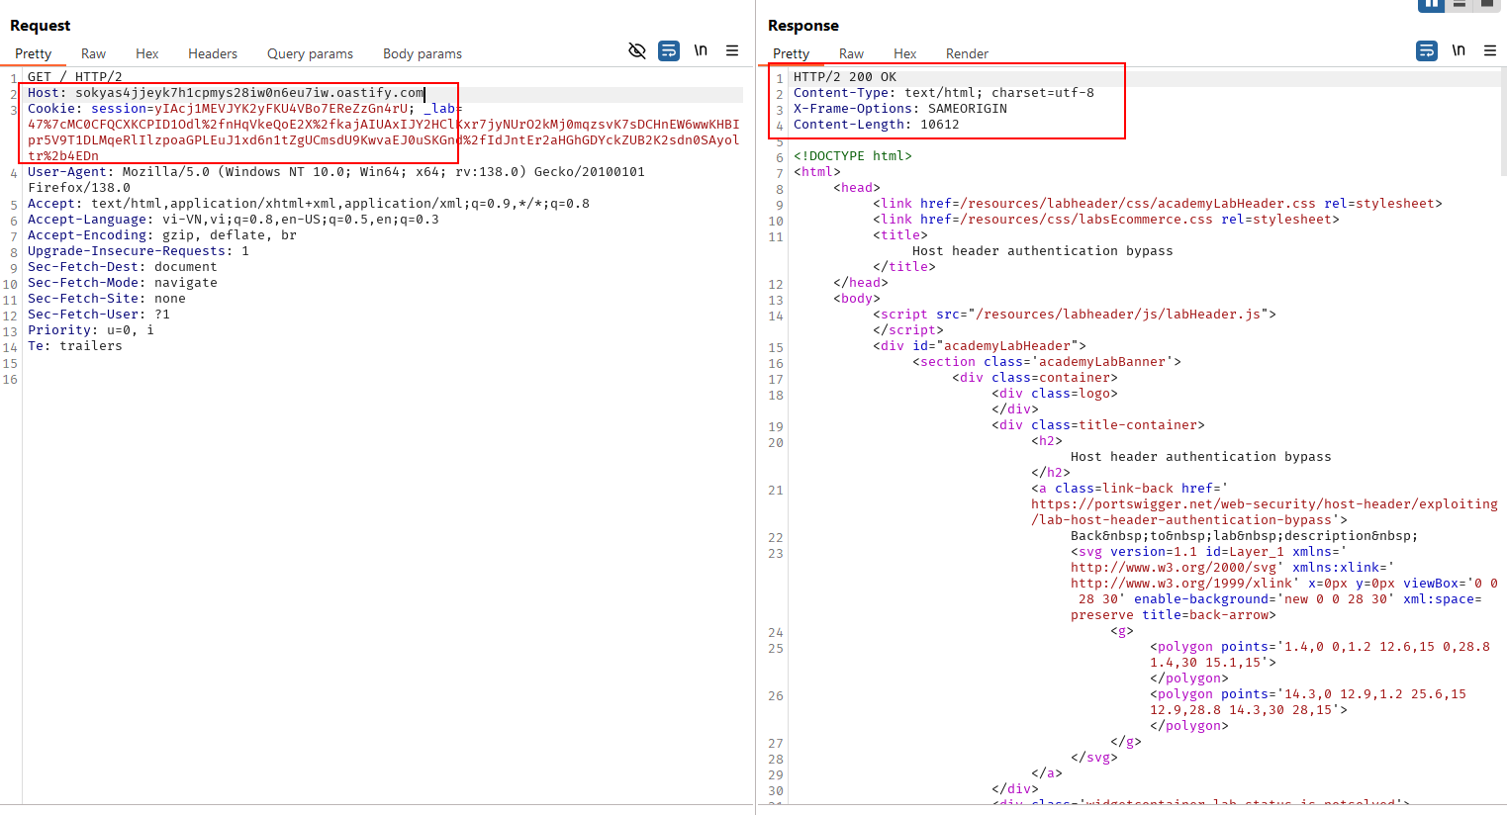Click the 'Sec-Fetch-User:' header line

[x=99, y=315]
